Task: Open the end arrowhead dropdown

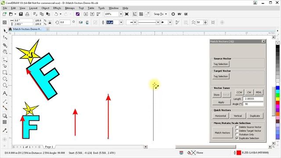Action: click(170, 22)
